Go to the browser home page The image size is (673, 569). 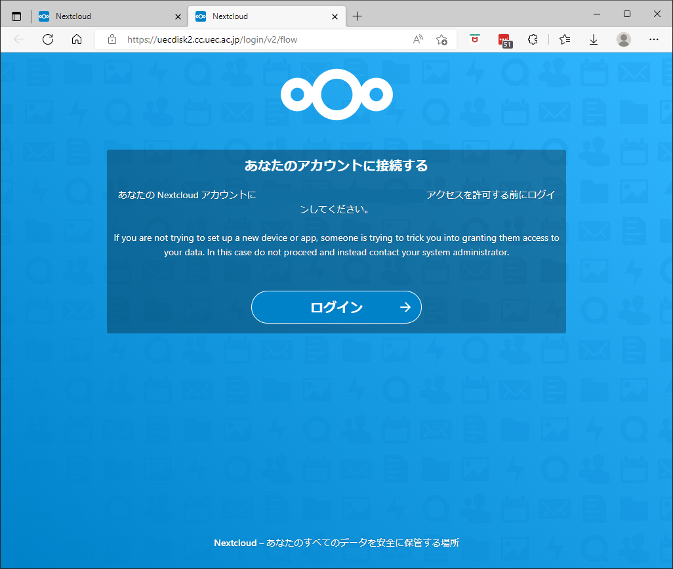tap(77, 39)
